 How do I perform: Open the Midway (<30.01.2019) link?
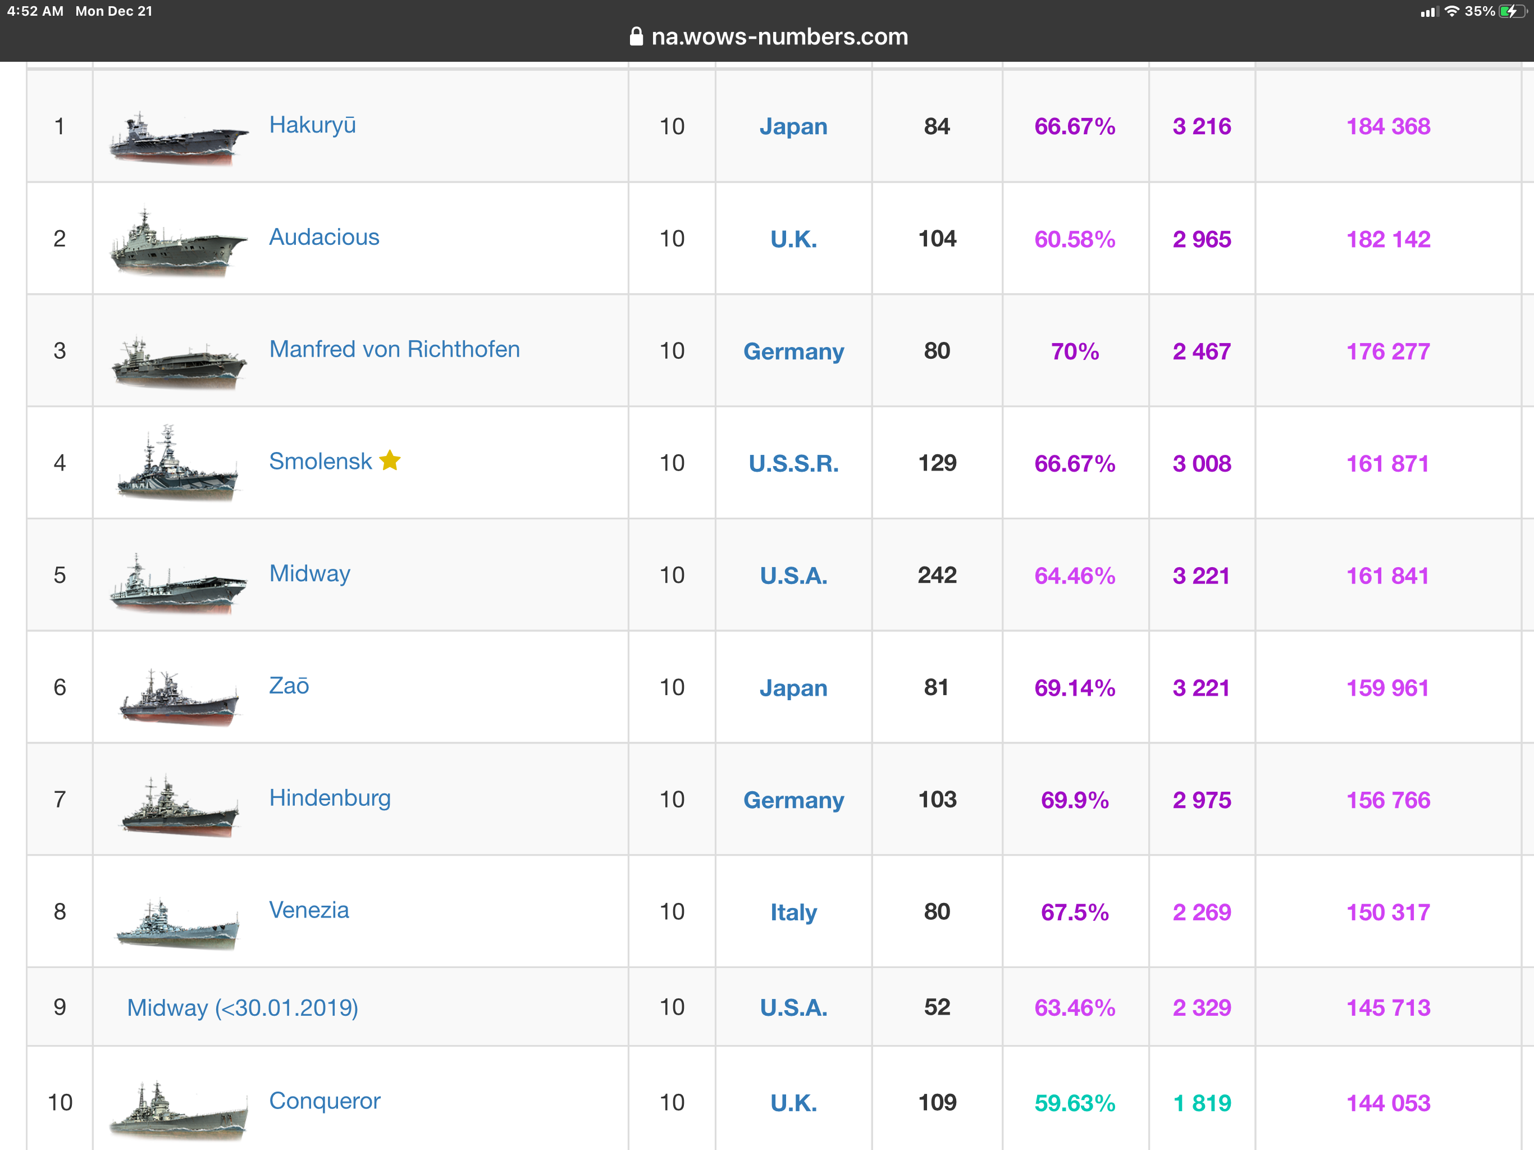coord(242,1007)
